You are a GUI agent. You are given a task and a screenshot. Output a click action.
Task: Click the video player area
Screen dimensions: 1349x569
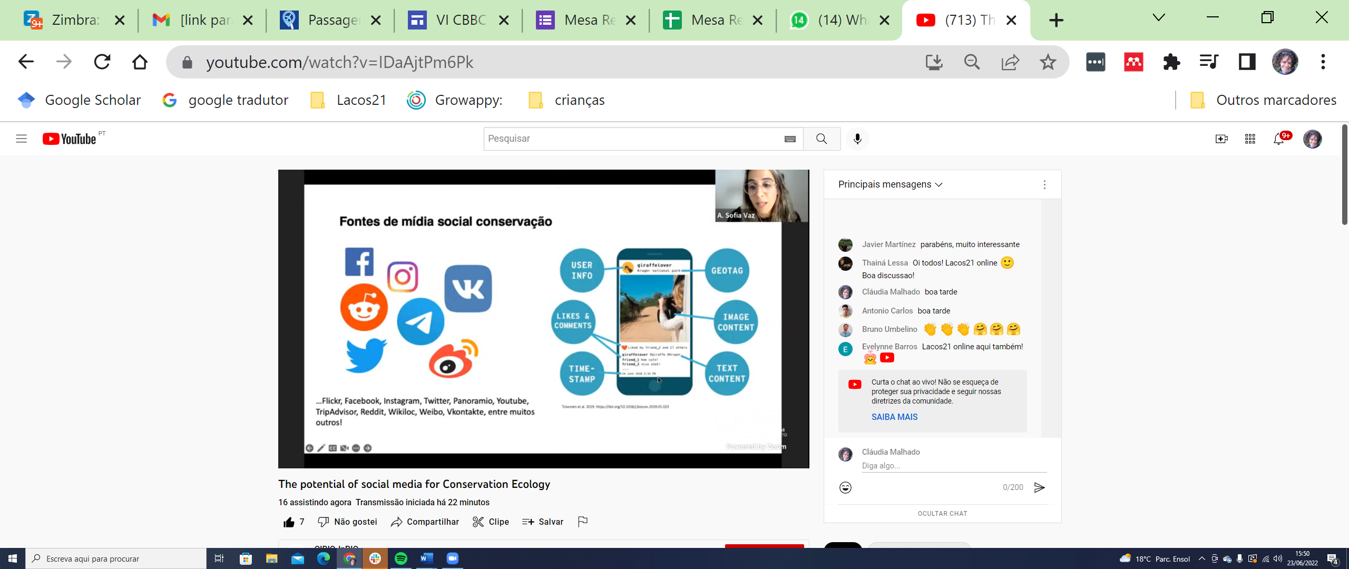click(543, 319)
